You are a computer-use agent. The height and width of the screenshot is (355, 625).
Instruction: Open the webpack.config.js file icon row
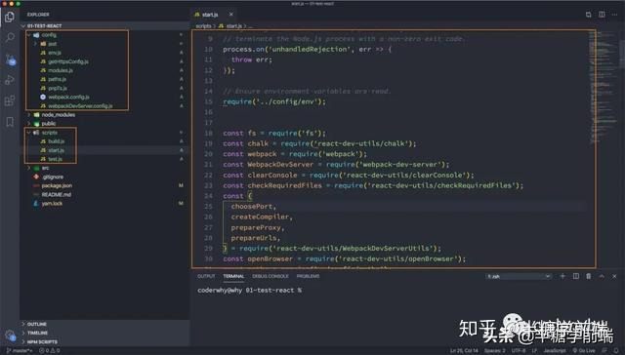(x=43, y=97)
